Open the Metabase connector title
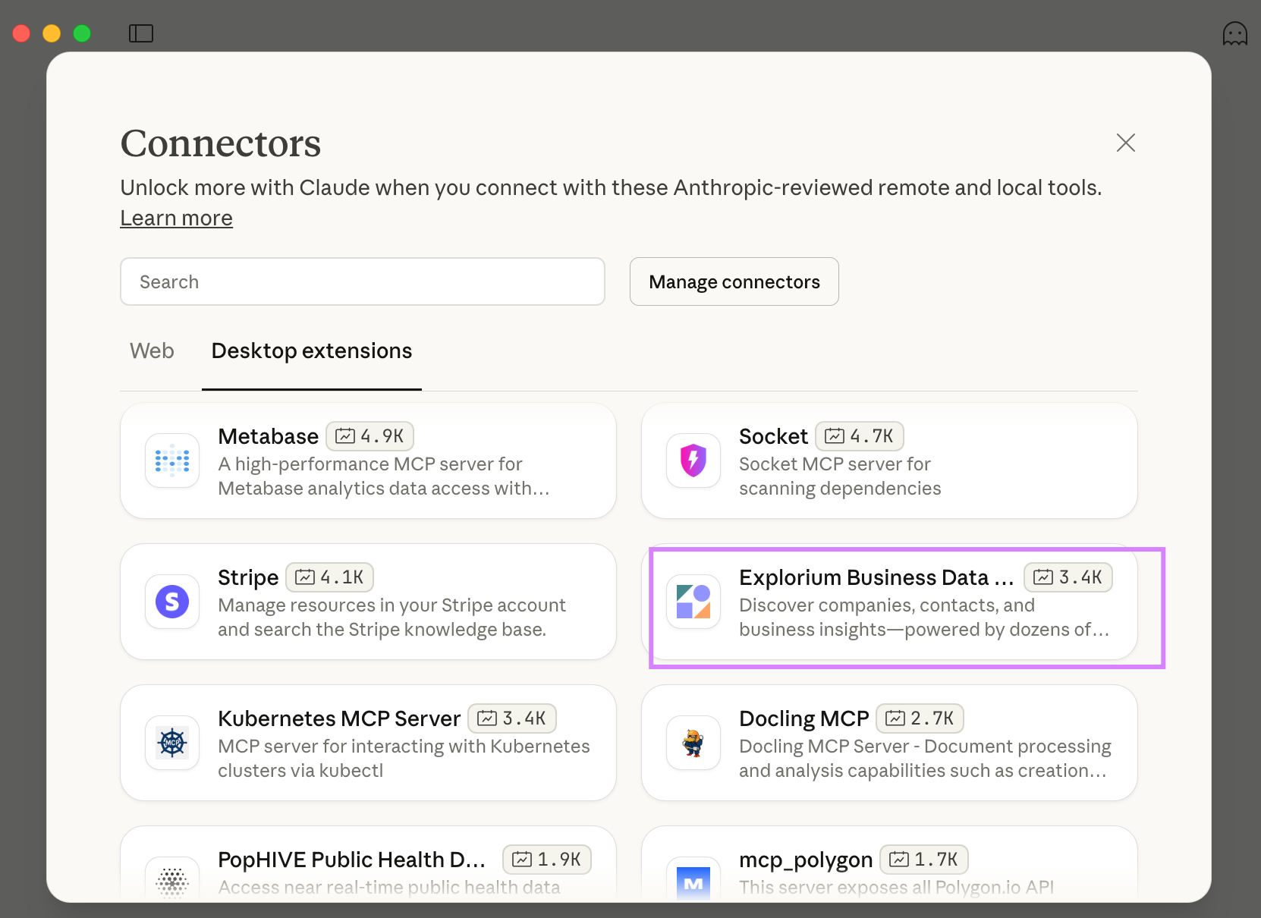This screenshot has width=1261, height=918. point(268,436)
